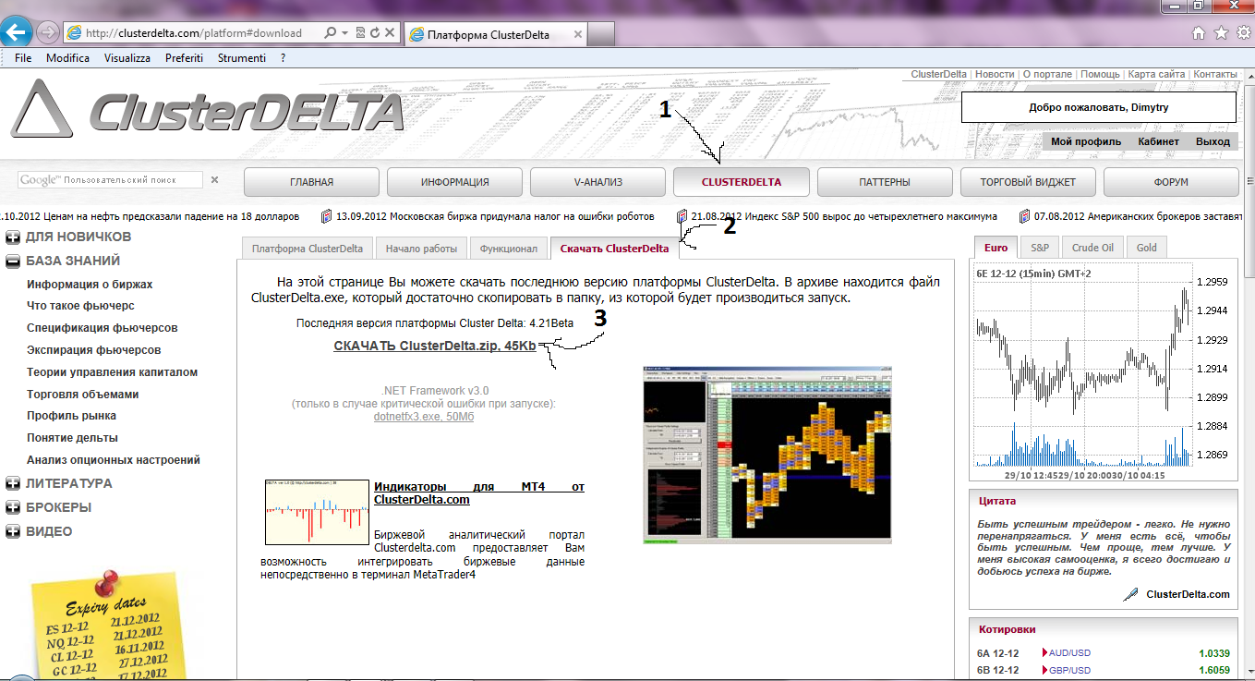Switch chart widget to Gold tab
The width and height of the screenshot is (1255, 681).
point(1147,248)
